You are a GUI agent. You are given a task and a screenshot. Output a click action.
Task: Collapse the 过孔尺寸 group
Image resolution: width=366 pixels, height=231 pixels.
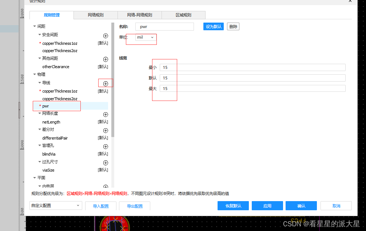(39, 161)
